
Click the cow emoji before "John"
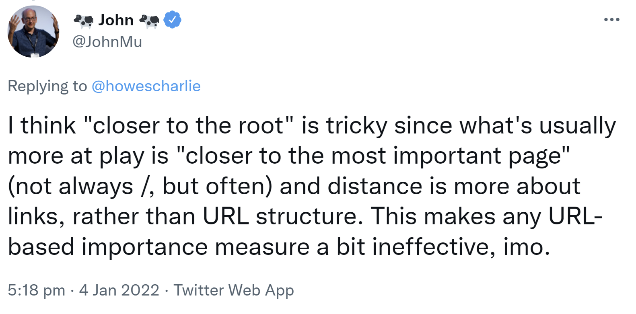(83, 21)
